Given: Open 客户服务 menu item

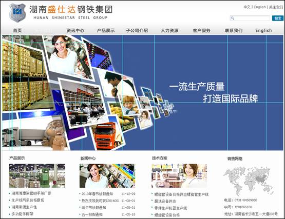Looking at the screenshot, I should pyautogui.click(x=202, y=30).
